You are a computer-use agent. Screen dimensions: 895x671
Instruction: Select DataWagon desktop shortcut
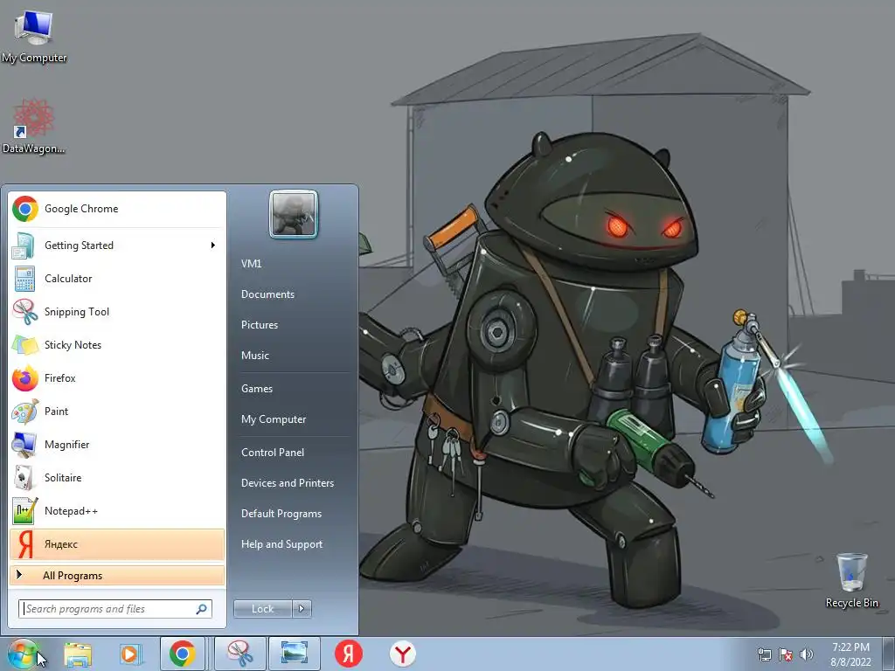click(34, 127)
